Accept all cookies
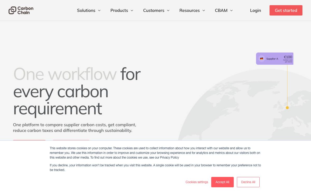This screenshot has height=194, width=311. 222,182
